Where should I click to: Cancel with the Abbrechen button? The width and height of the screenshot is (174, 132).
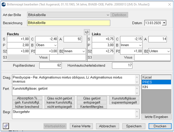[107, 126]
